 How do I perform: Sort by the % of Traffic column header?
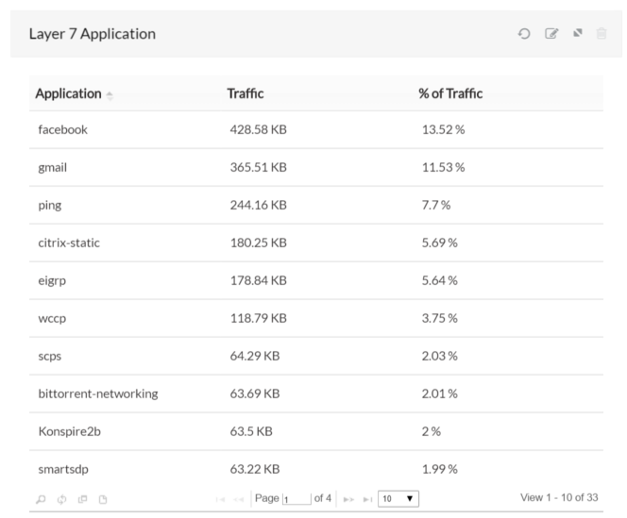coord(451,94)
